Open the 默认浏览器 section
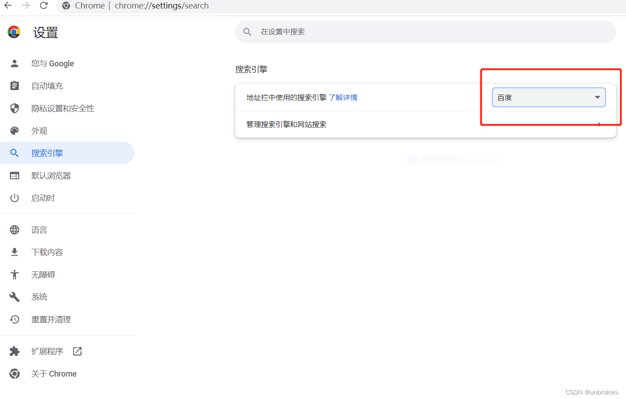The height and width of the screenshot is (399, 626). (67, 175)
